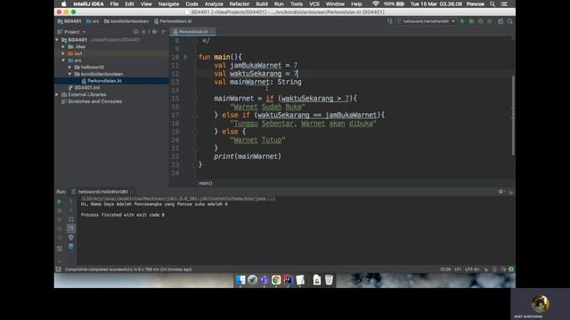Screen dimensions: 570x320
Task: Open Search Everywhere magnifier in IDE toolbar
Action: 509,21
